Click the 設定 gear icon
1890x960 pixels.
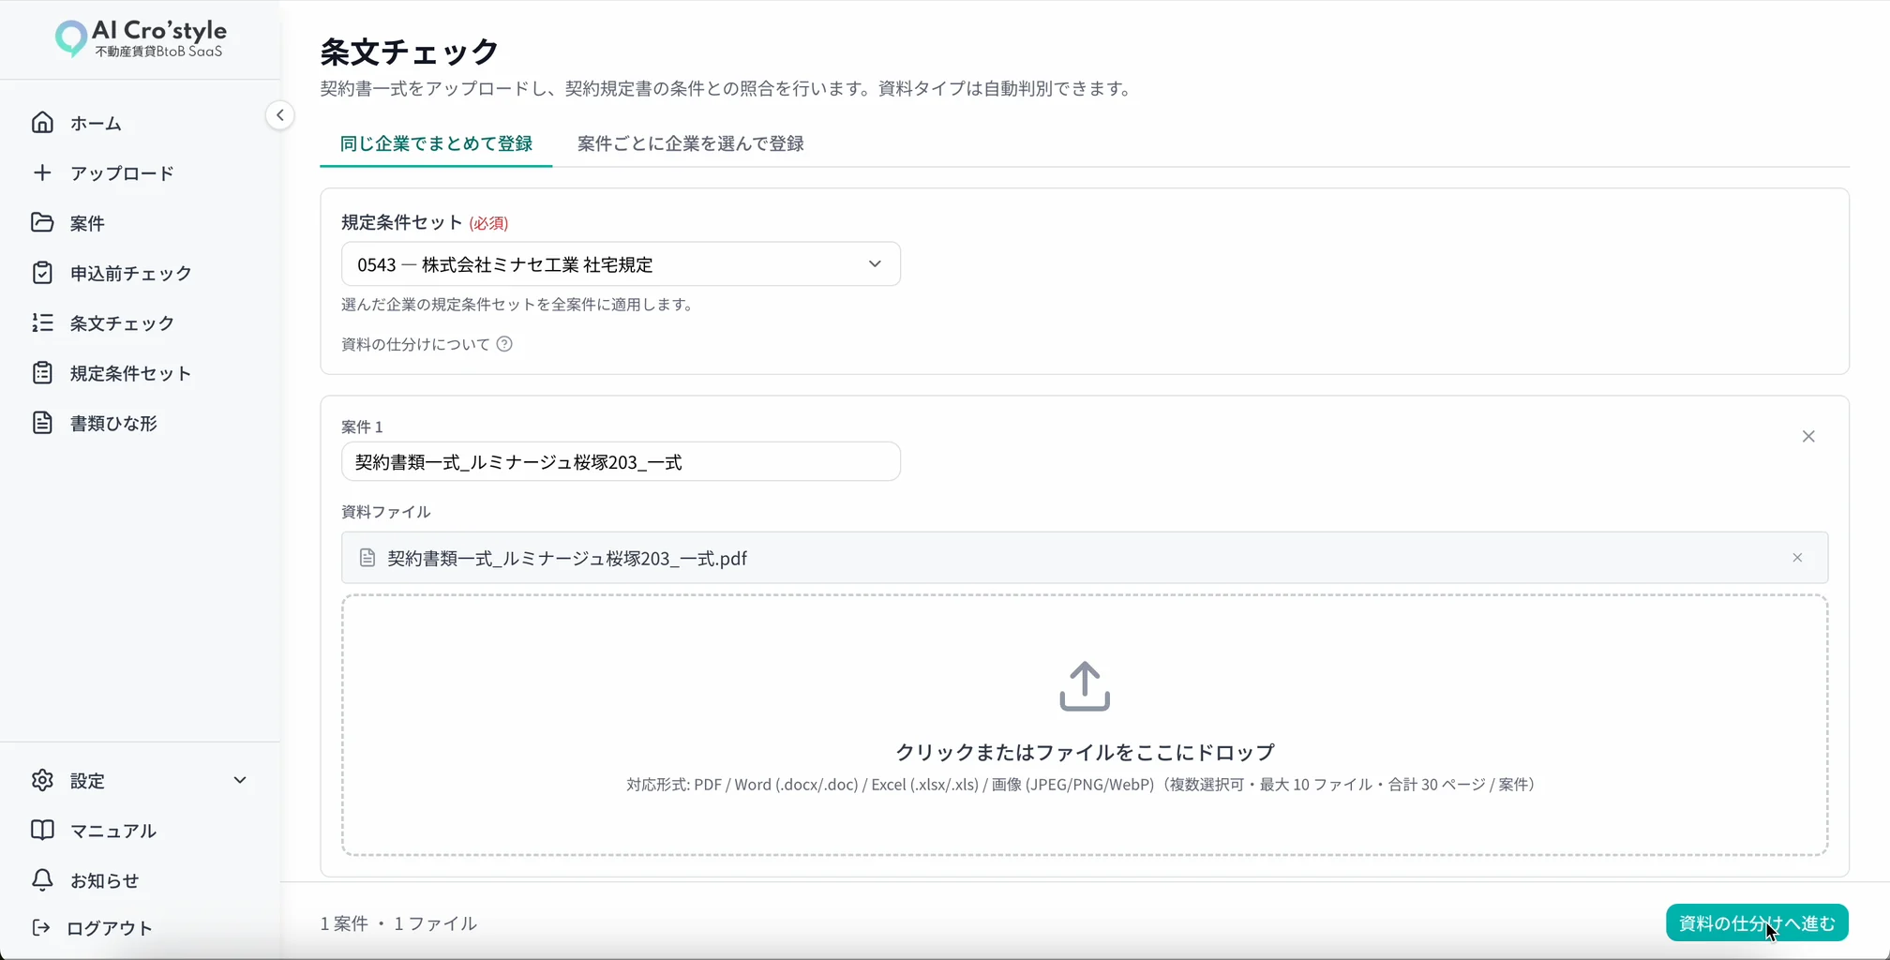point(42,780)
